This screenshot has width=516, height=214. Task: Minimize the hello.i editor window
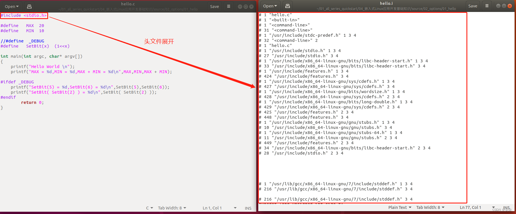(498, 6)
